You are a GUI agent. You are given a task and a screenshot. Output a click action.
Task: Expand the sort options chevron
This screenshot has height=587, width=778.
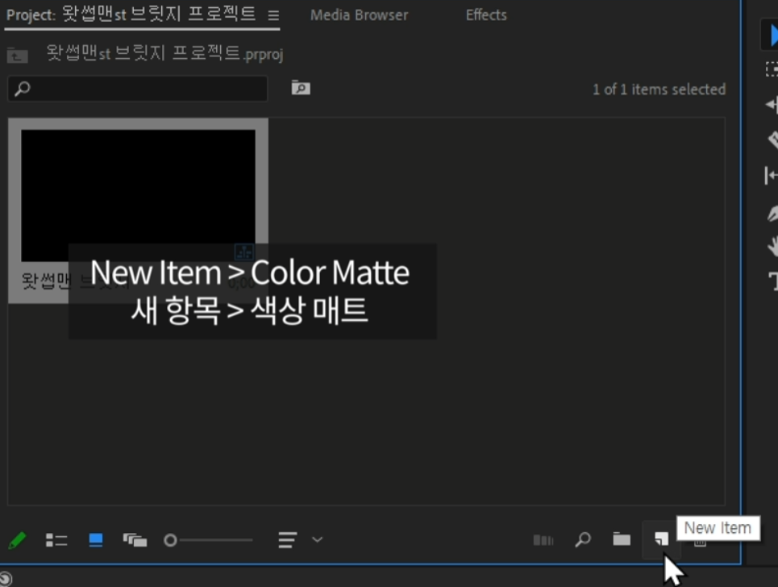pos(318,539)
